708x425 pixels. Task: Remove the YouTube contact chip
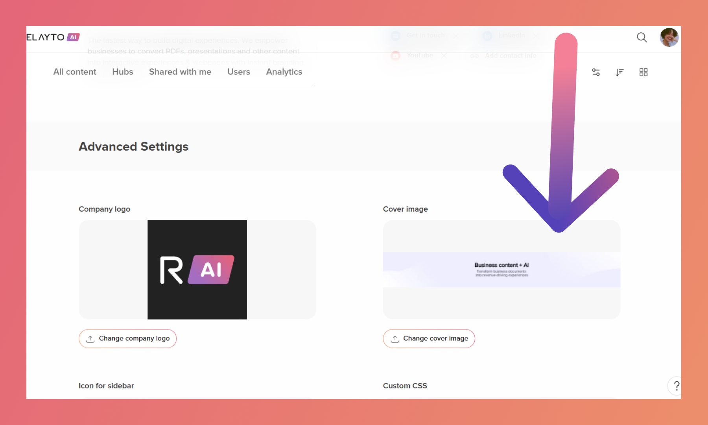444,55
